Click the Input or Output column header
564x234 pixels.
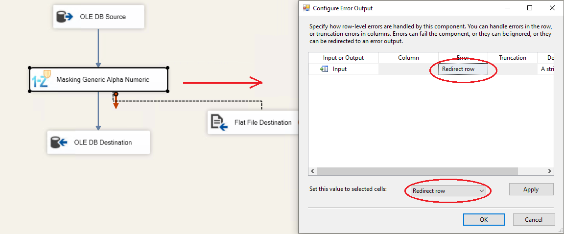tap(343, 58)
